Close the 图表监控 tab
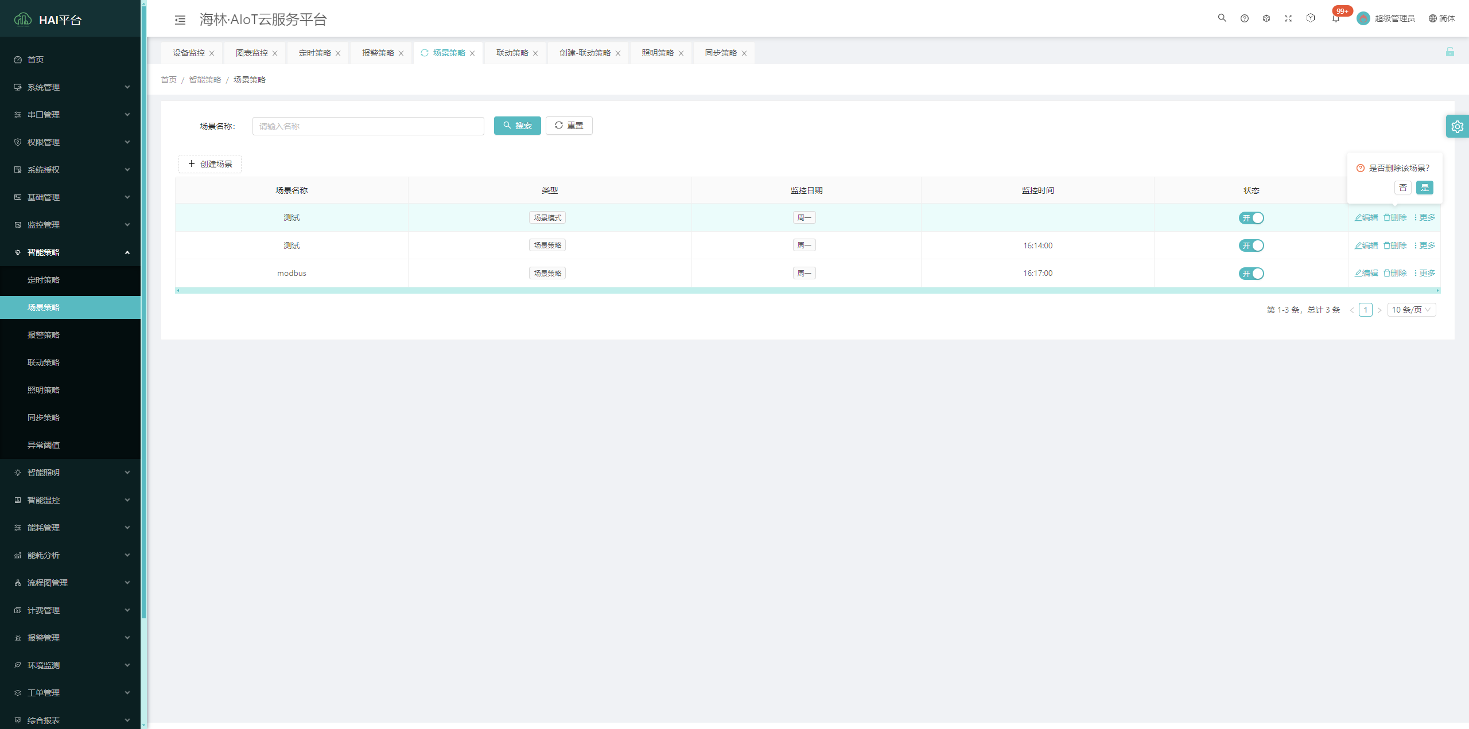The image size is (1469, 729). pos(275,53)
